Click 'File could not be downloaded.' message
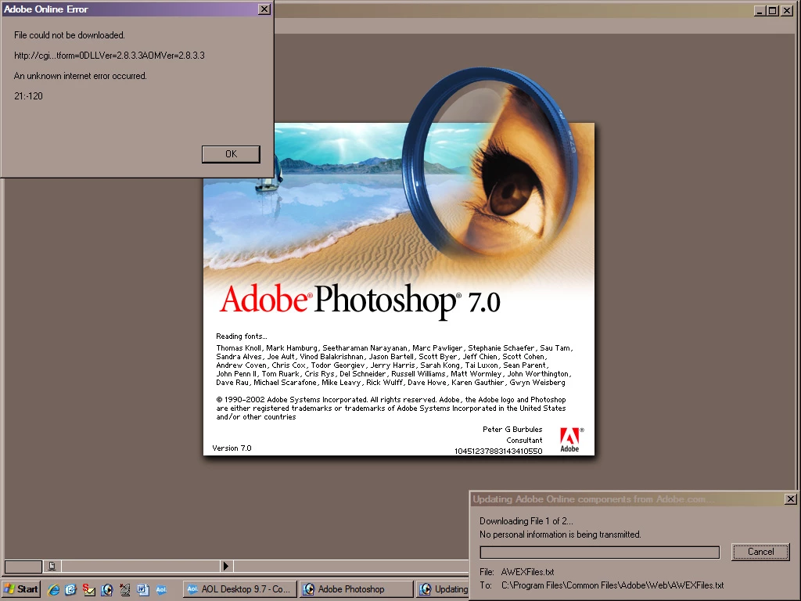Viewport: 801px width, 601px height. (x=70, y=35)
